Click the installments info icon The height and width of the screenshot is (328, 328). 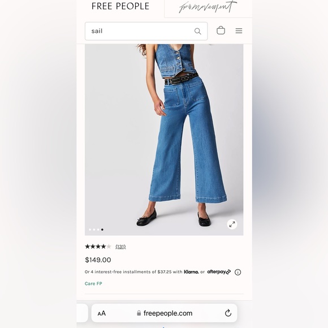238,272
